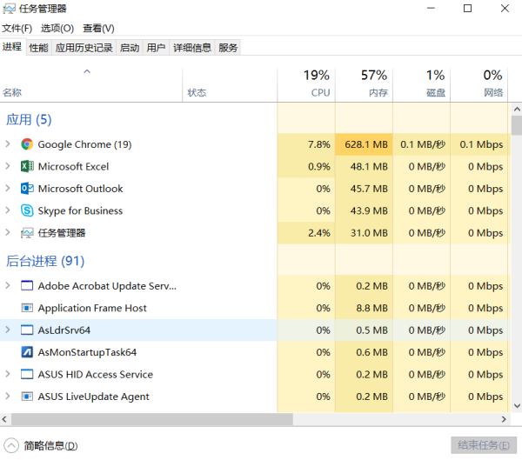The width and height of the screenshot is (522, 460).
Task: Select the Application Frame Host icon
Action: pyautogui.click(x=27, y=308)
